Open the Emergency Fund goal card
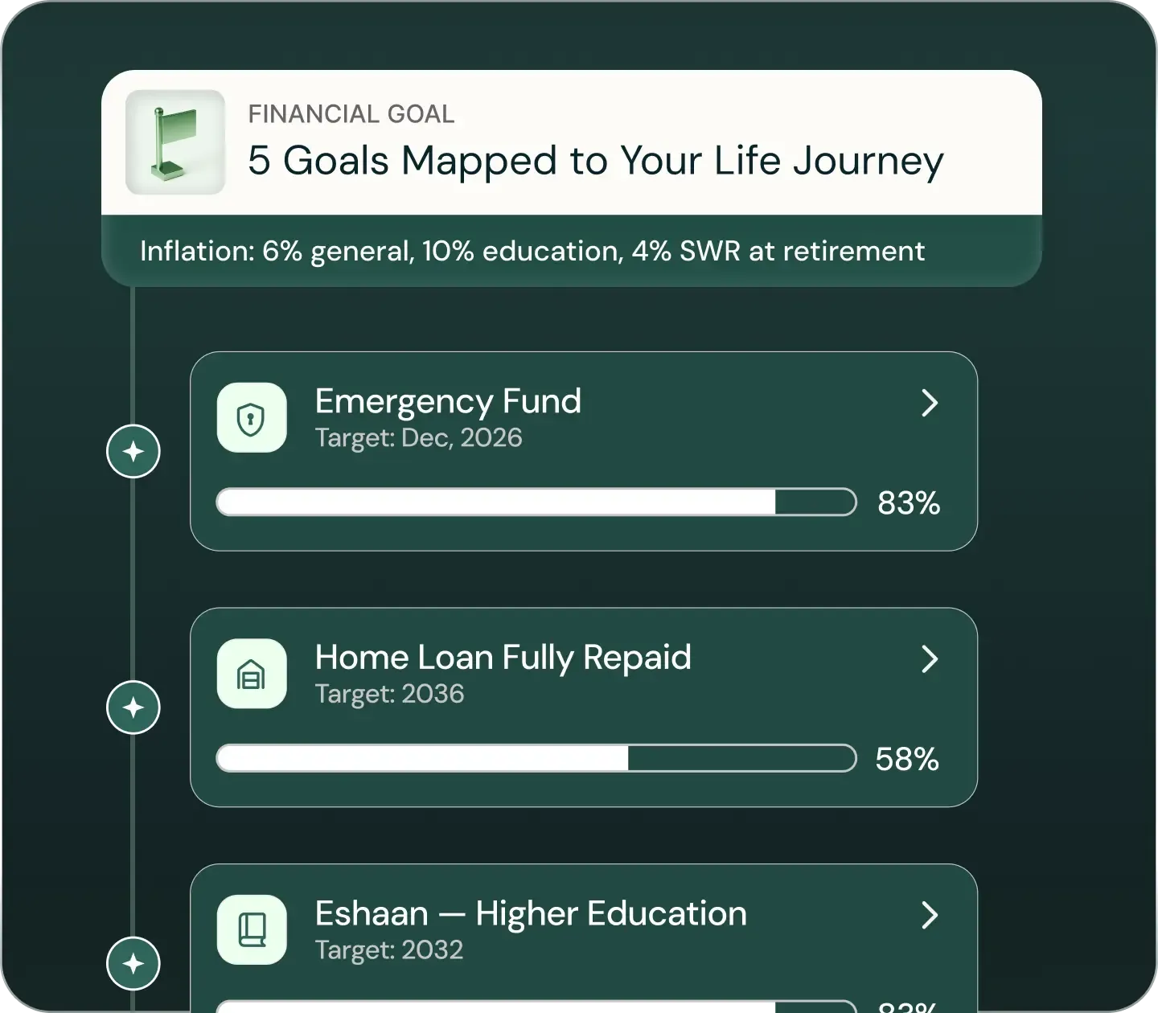Image resolution: width=1158 pixels, height=1013 pixels. click(583, 450)
